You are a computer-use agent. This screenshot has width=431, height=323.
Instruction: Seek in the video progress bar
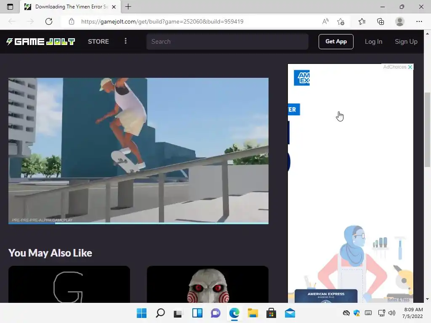pyautogui.click(x=138, y=223)
